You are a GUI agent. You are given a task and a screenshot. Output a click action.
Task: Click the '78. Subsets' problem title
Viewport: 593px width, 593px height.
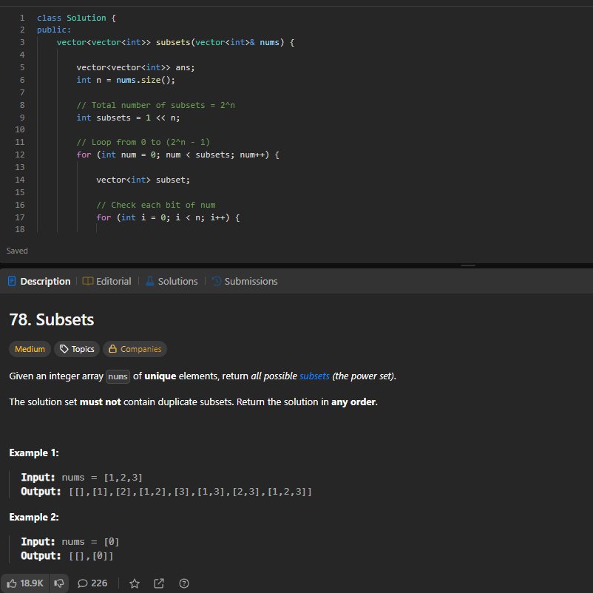pos(52,319)
